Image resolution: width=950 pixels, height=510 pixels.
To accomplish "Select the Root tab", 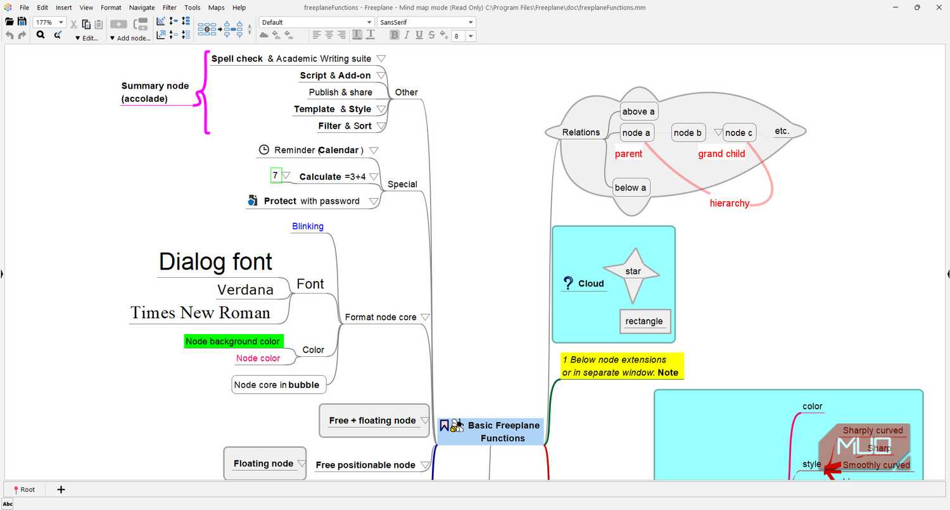I will (x=24, y=490).
